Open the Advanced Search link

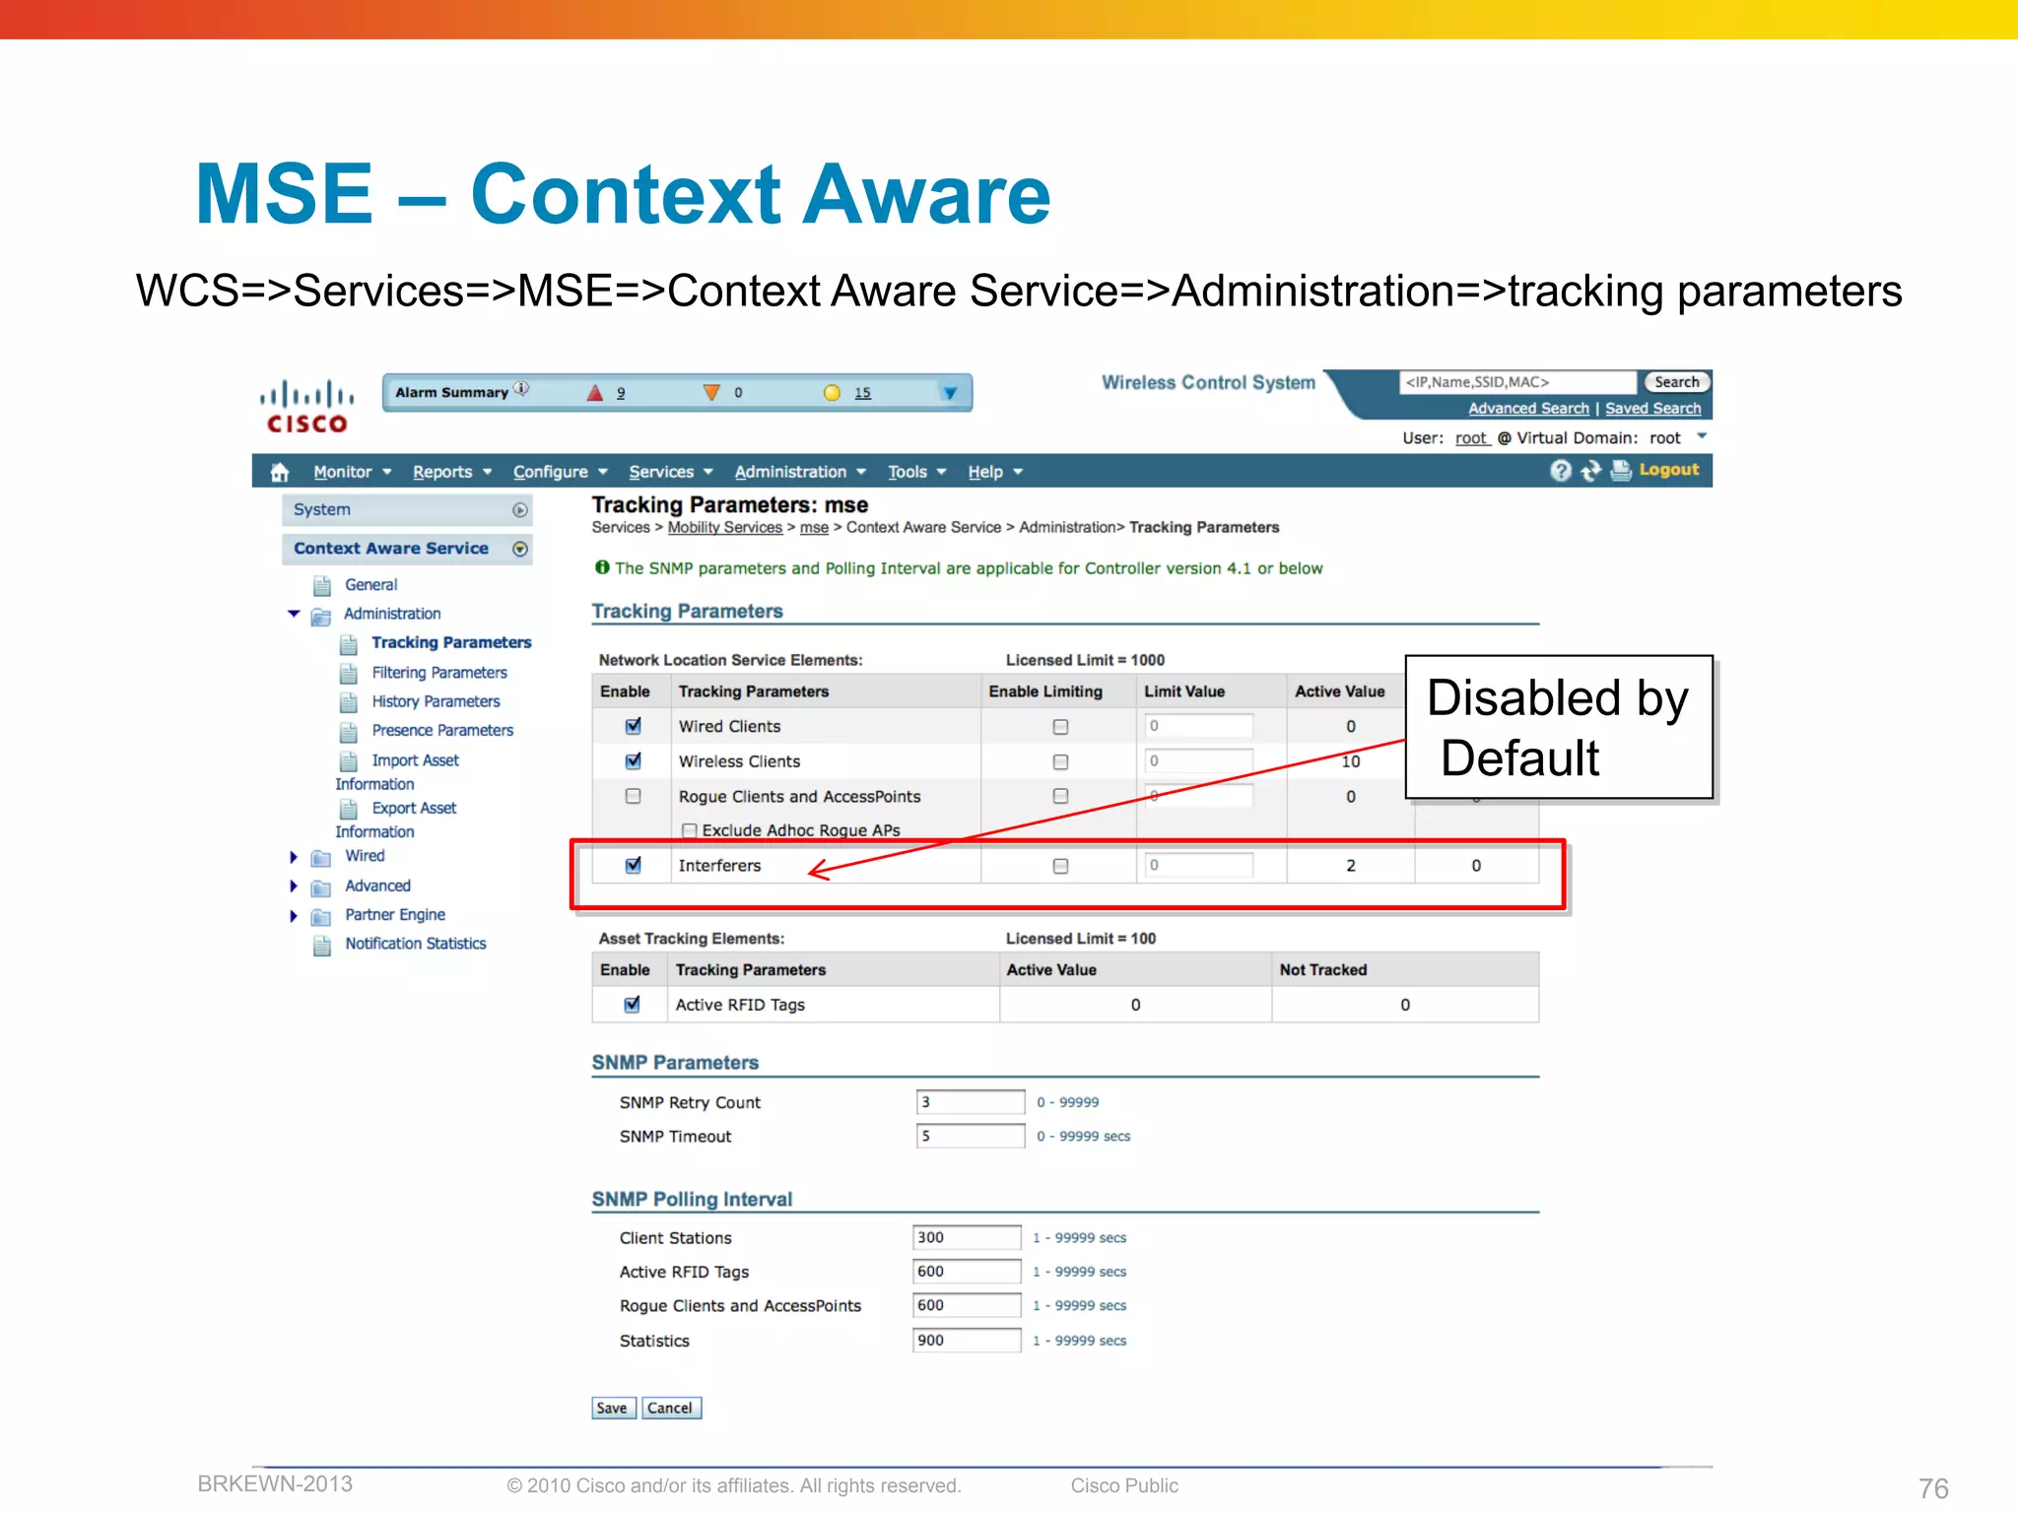click(x=1528, y=409)
